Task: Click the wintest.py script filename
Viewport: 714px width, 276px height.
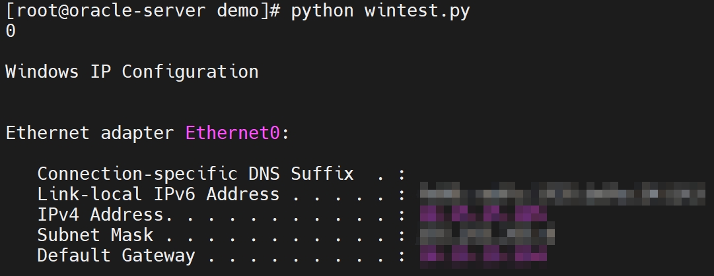Action: pos(417,12)
